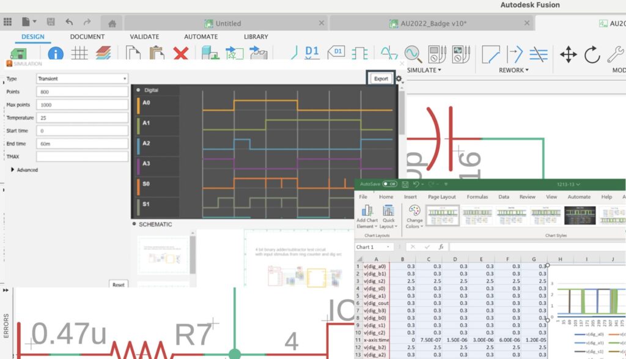Select the Move arrows tool
This screenshot has height=359, width=626.
point(568,54)
